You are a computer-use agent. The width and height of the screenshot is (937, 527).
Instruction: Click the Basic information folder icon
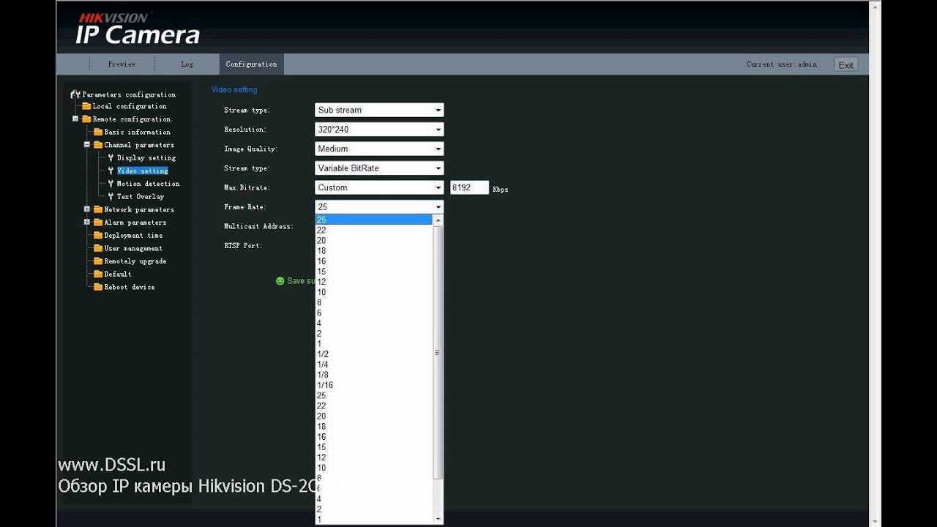[98, 132]
